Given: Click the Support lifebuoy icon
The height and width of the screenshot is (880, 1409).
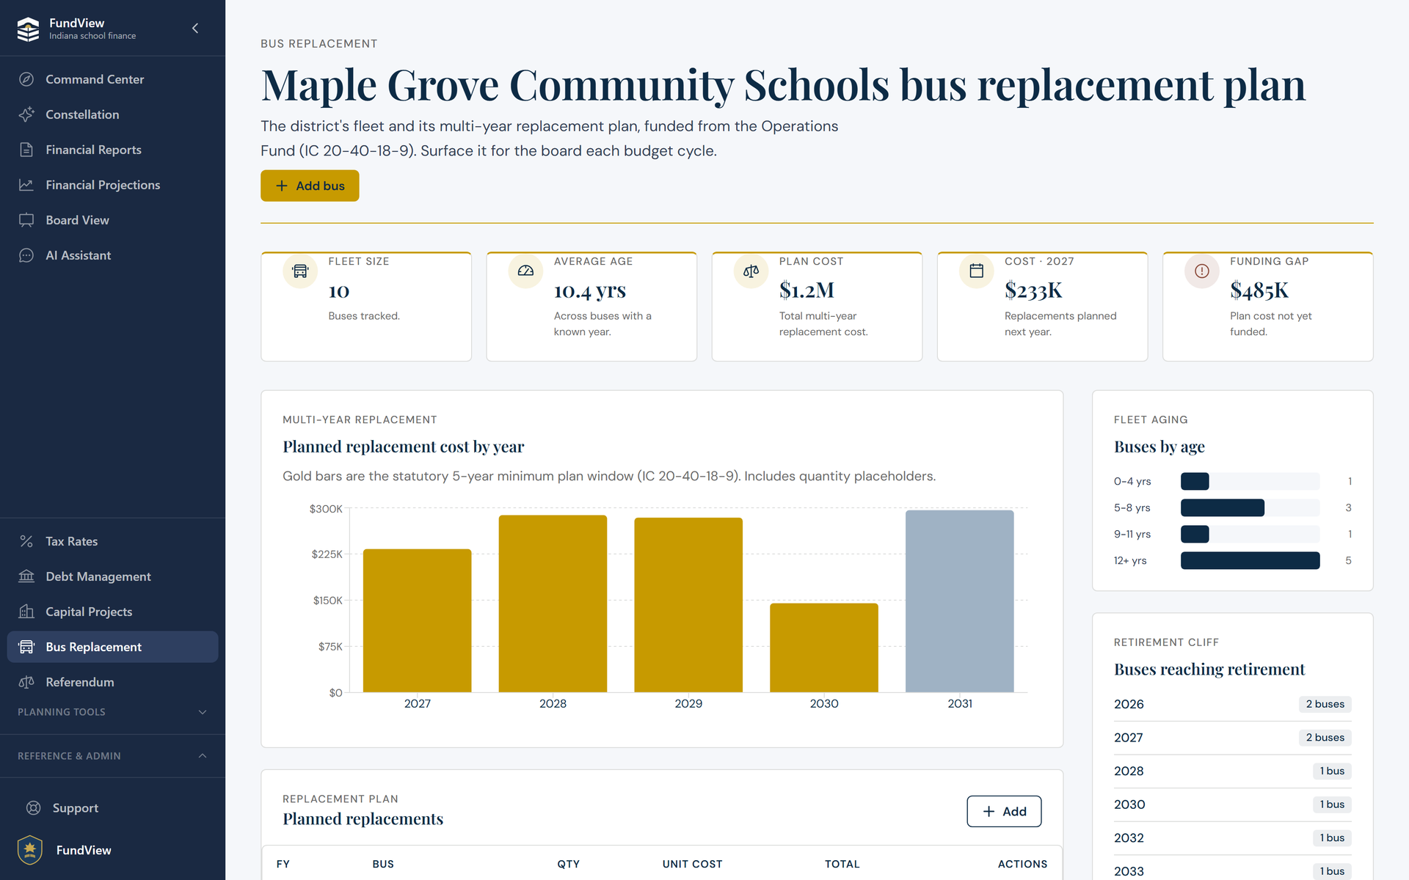Looking at the screenshot, I should tap(34, 808).
